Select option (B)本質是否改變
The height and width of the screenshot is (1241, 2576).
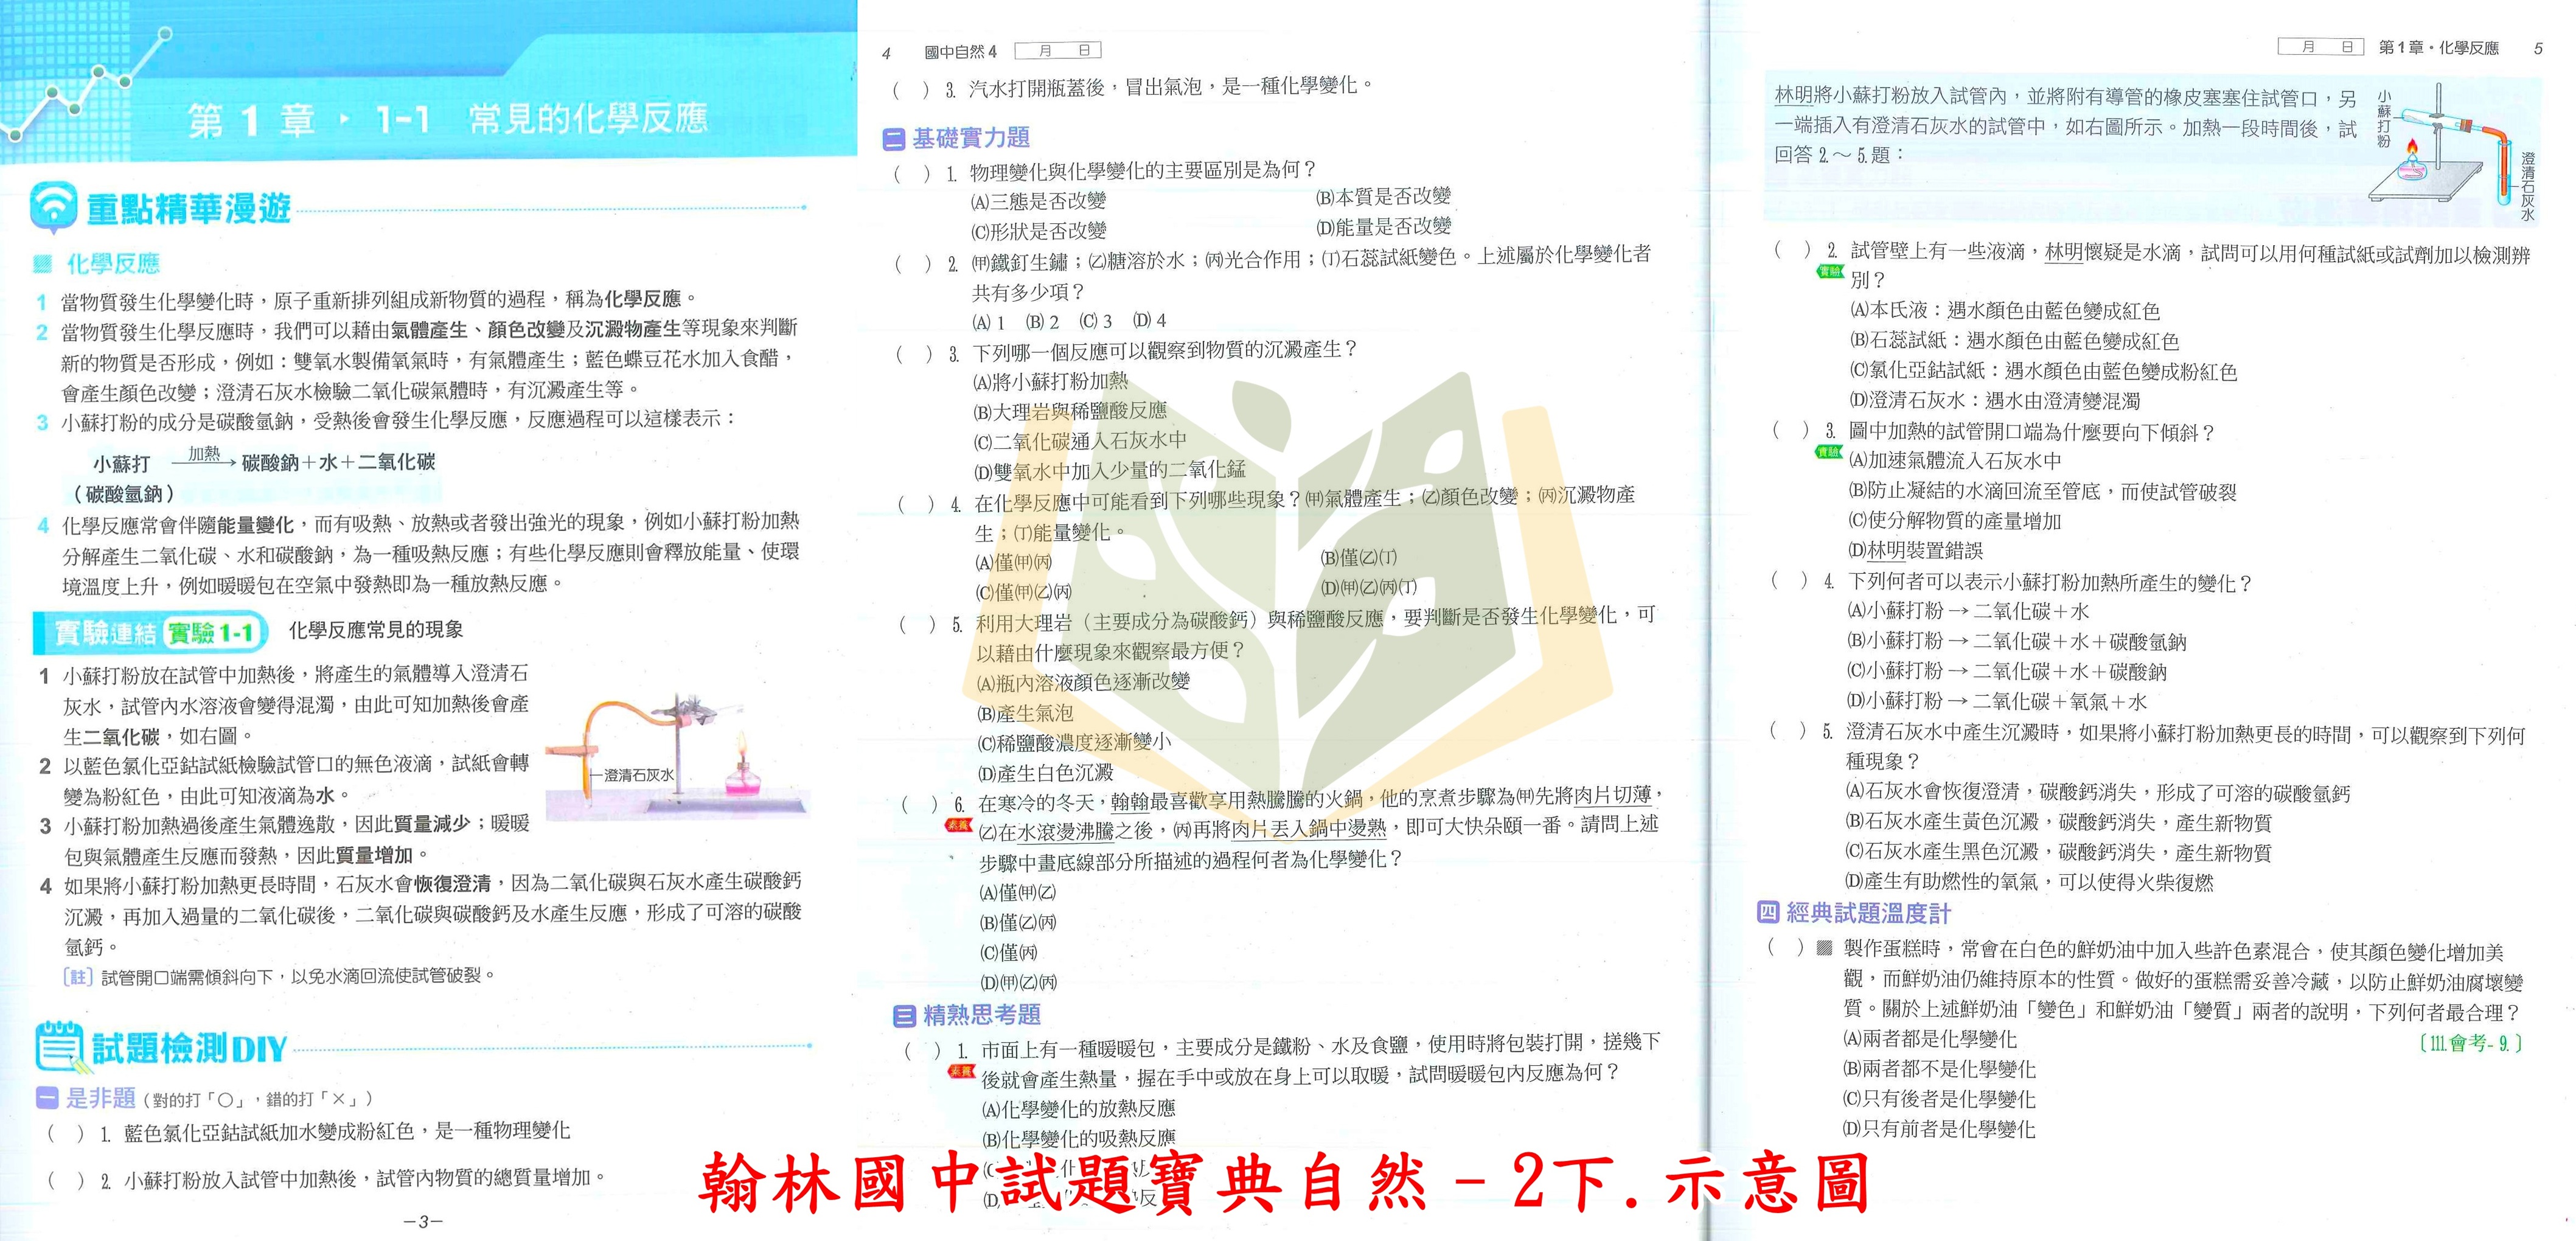tap(1384, 197)
